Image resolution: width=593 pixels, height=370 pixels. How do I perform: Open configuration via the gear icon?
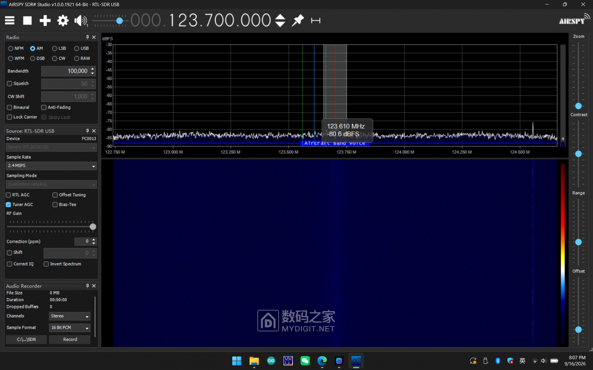[x=63, y=20]
